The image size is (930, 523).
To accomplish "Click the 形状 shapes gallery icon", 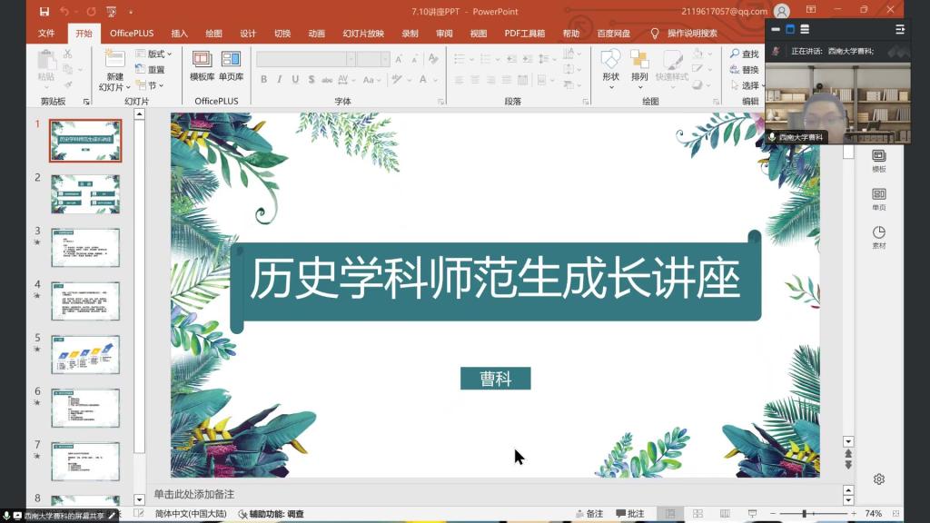I will point(610,65).
